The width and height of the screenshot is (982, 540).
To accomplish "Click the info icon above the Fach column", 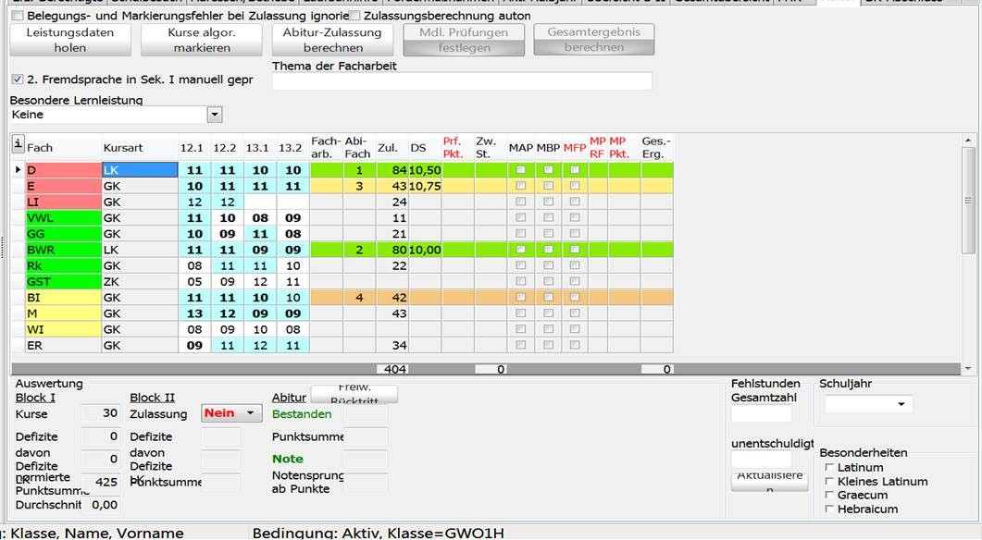I will (x=18, y=144).
